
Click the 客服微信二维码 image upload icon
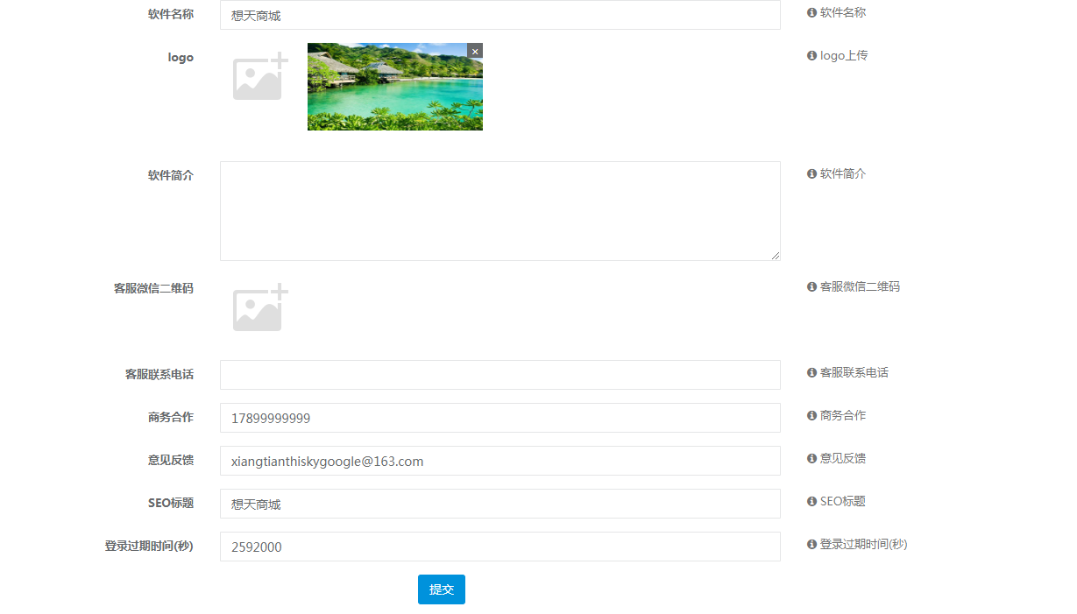(260, 307)
